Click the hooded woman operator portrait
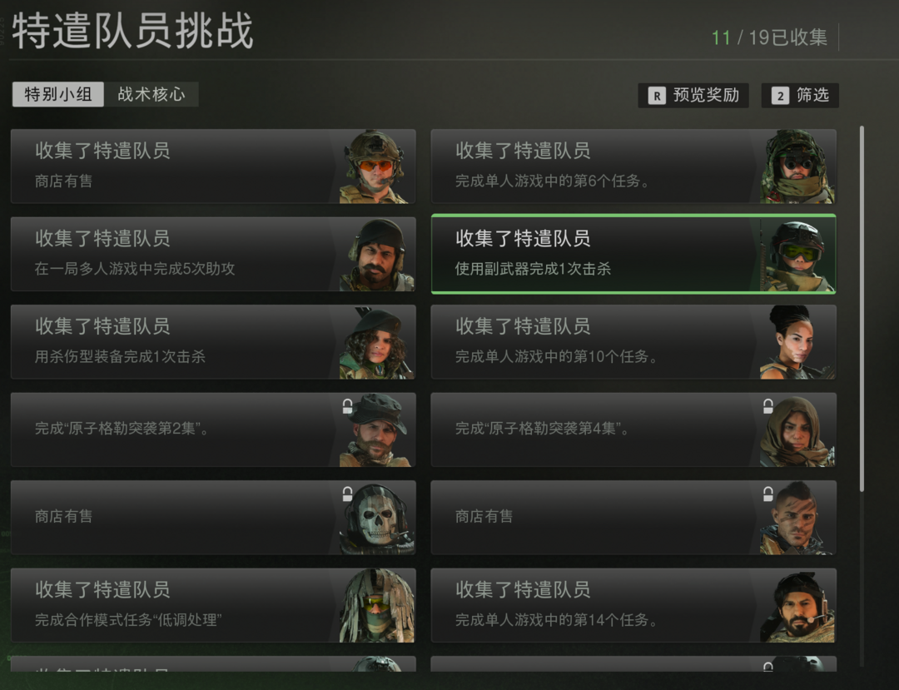This screenshot has width=899, height=690. [797, 431]
